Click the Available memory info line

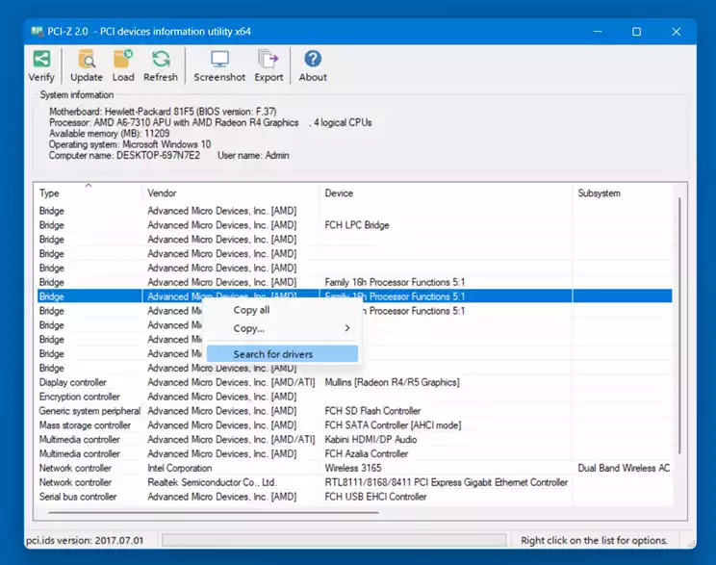tap(109, 134)
